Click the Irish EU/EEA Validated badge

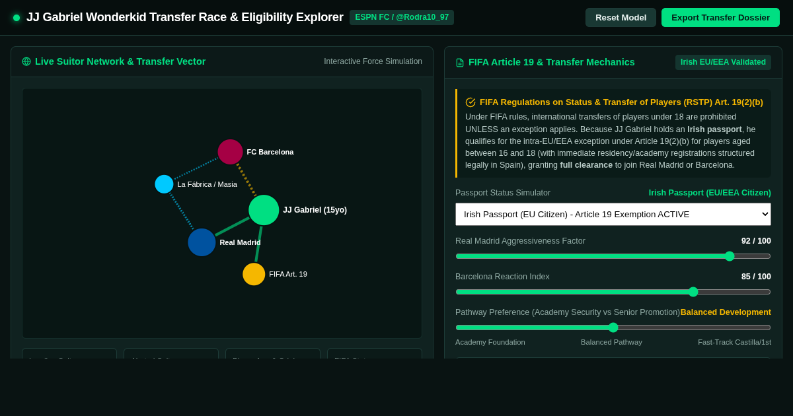pyautogui.click(x=723, y=62)
